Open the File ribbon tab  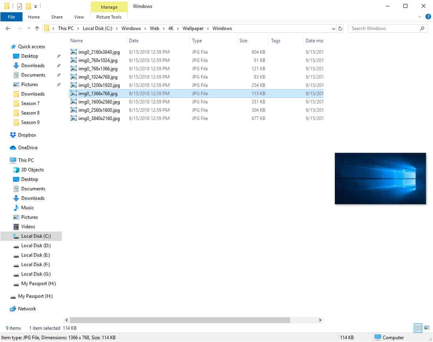[x=11, y=17]
